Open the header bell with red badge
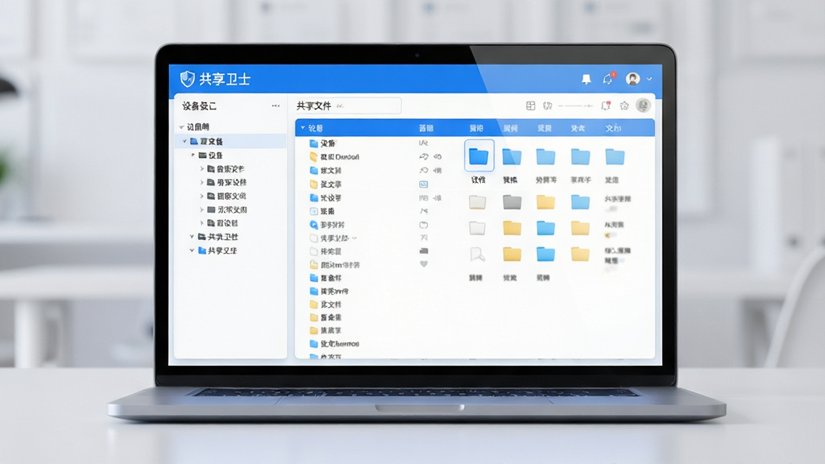 608,78
